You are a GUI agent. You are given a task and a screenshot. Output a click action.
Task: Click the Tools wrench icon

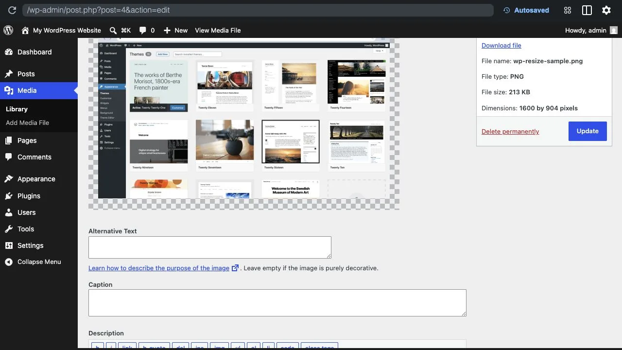click(9, 229)
